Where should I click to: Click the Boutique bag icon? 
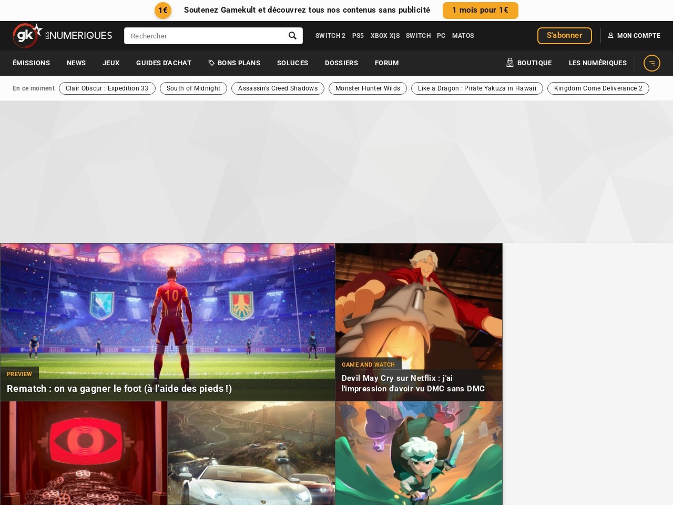coord(510,63)
